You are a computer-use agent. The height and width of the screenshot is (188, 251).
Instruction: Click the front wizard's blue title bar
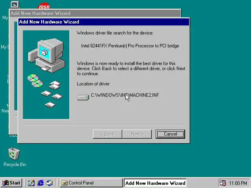point(104,22)
